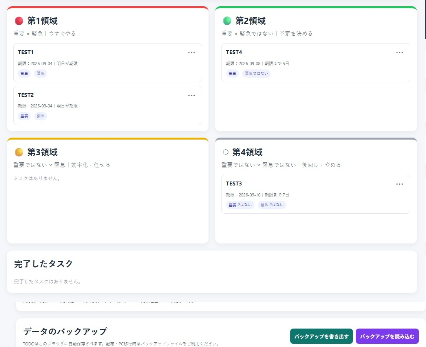Screen dimensions: 426x347
Task: Click the 第2領域 heading
Action: tap(250, 21)
